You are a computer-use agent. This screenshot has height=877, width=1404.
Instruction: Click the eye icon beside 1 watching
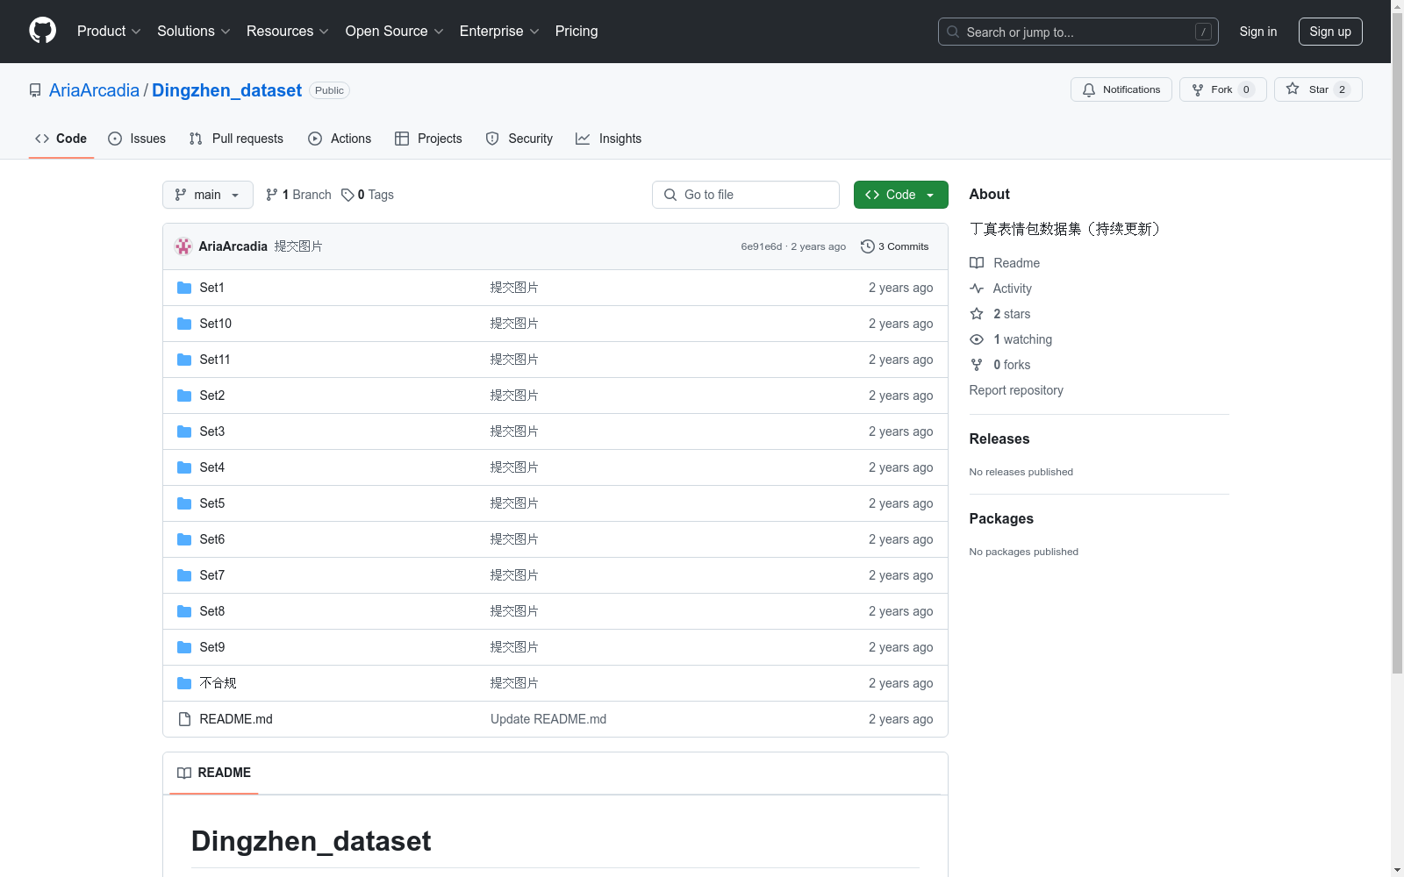click(x=977, y=339)
